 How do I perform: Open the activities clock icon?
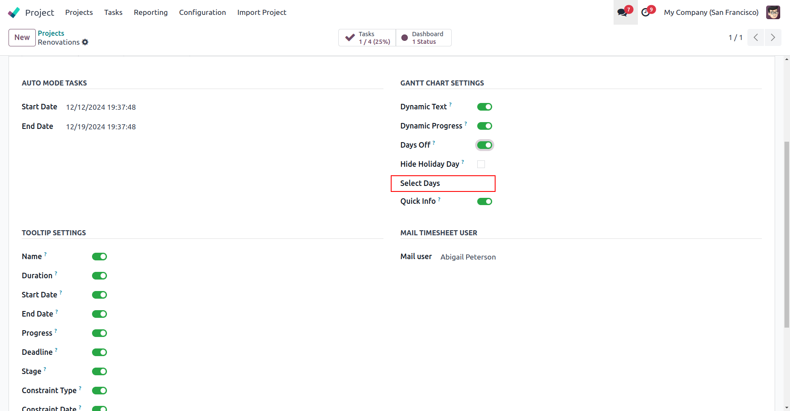pyautogui.click(x=646, y=12)
